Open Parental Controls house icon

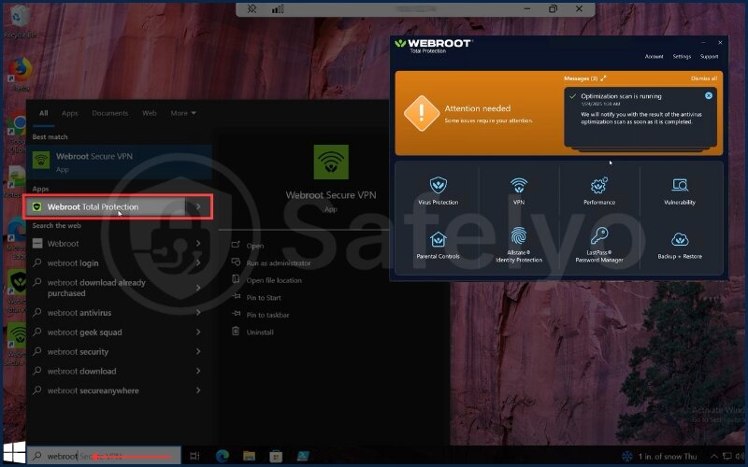click(438, 239)
